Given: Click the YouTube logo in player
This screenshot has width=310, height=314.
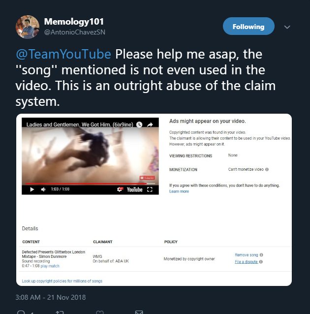Looking at the screenshot, I should coord(134,189).
